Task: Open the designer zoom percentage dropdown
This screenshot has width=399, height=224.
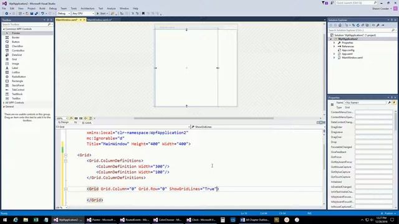Action: tap(62, 118)
